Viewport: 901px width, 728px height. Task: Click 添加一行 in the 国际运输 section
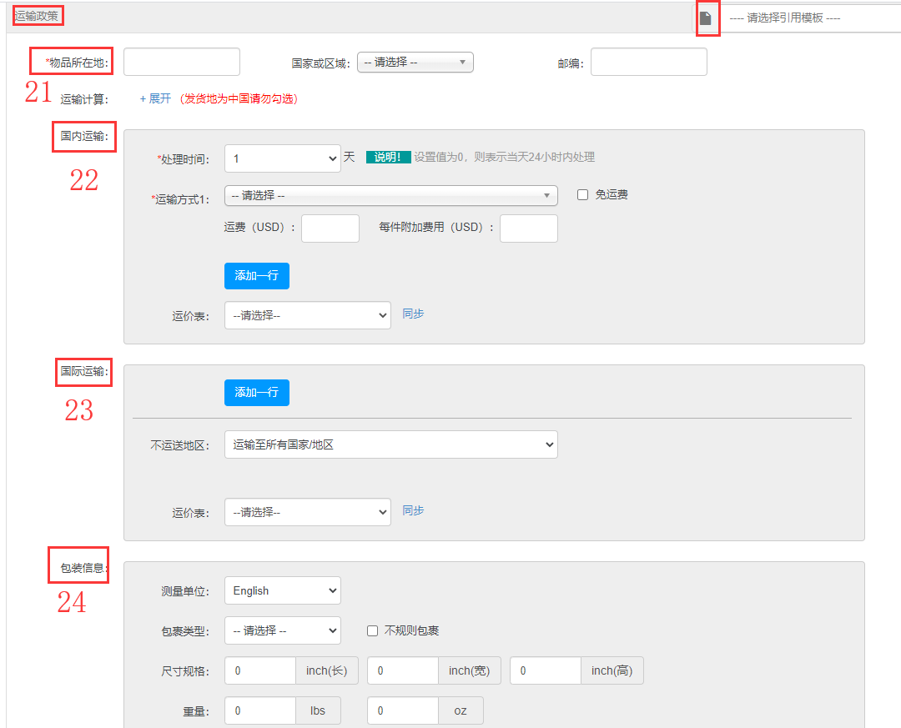(x=256, y=393)
